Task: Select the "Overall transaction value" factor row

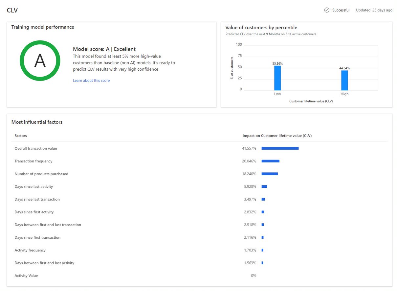Action: coord(35,148)
